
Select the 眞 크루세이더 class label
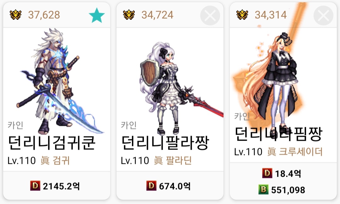coord(295,152)
